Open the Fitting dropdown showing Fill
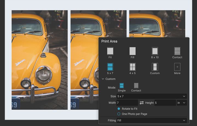This screenshot has width=197, height=126. 152,120
